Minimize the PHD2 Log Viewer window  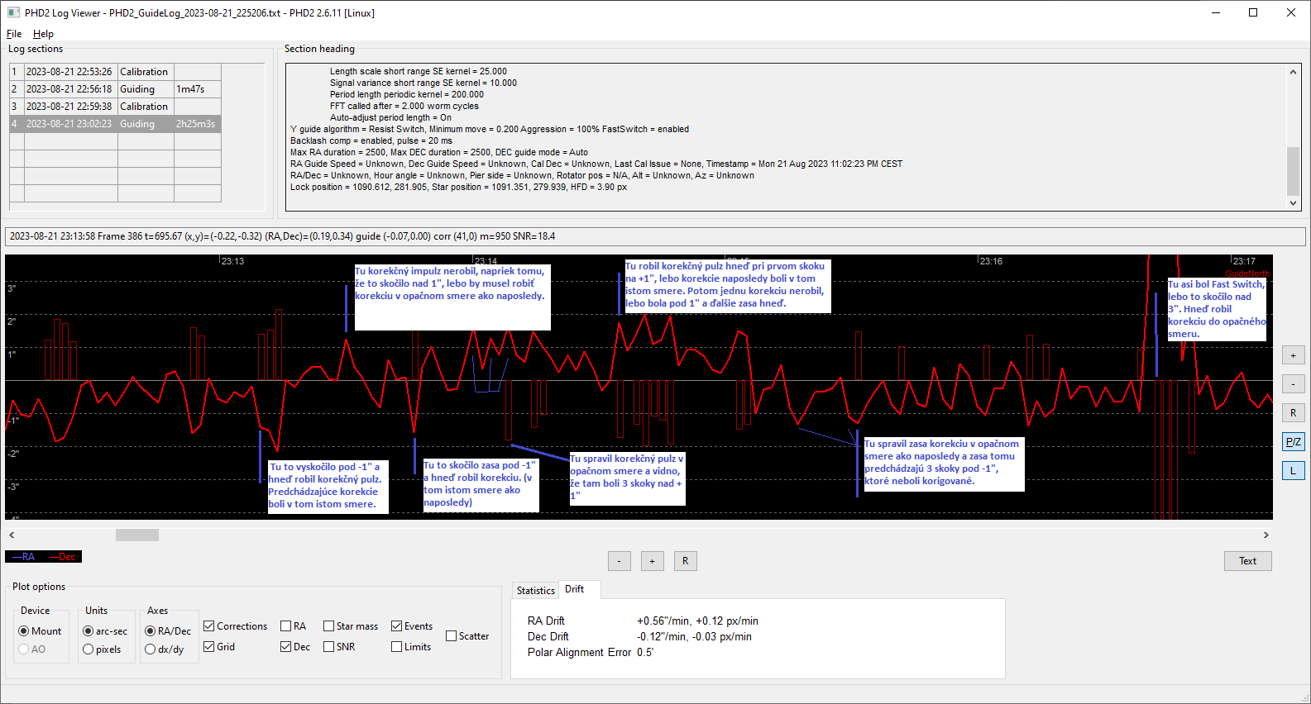point(1216,12)
